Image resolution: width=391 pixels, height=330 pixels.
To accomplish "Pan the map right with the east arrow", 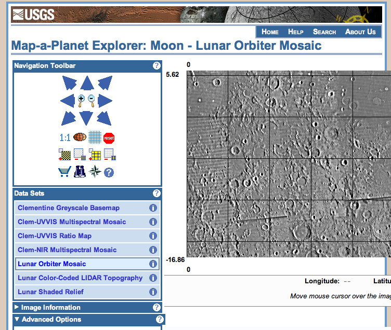I will (x=106, y=101).
